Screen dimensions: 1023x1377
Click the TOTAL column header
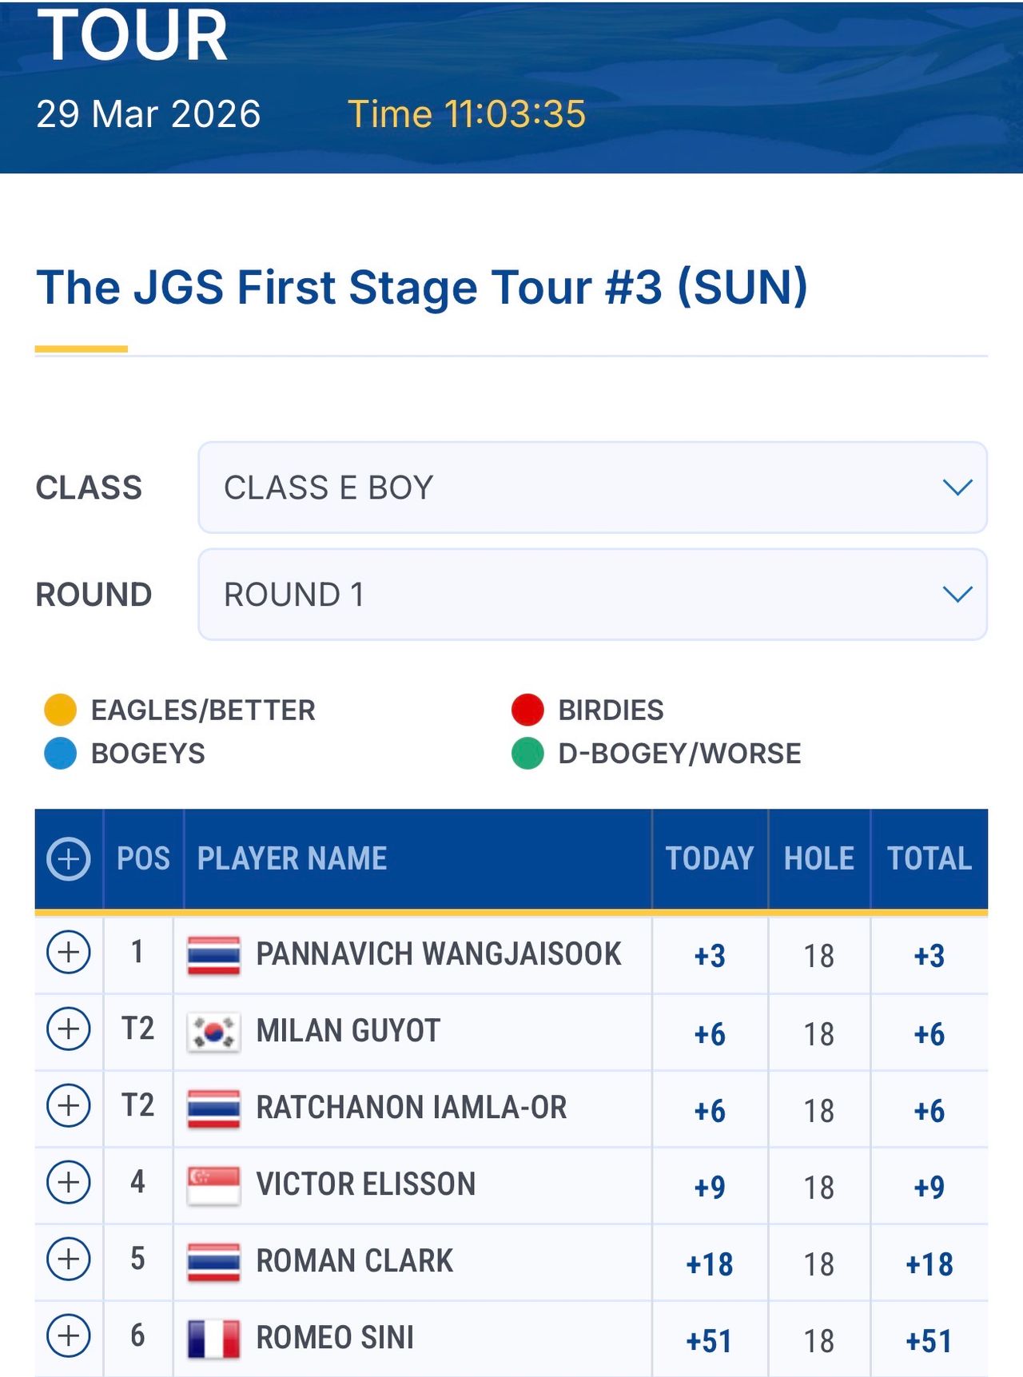[x=929, y=859]
